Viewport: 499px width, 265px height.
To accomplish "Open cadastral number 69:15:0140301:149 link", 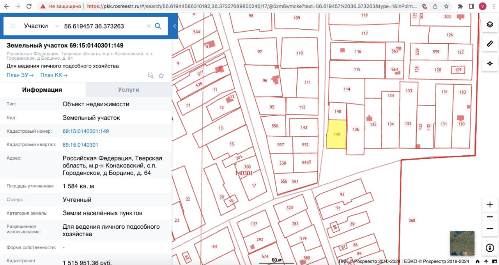I will [85, 132].
